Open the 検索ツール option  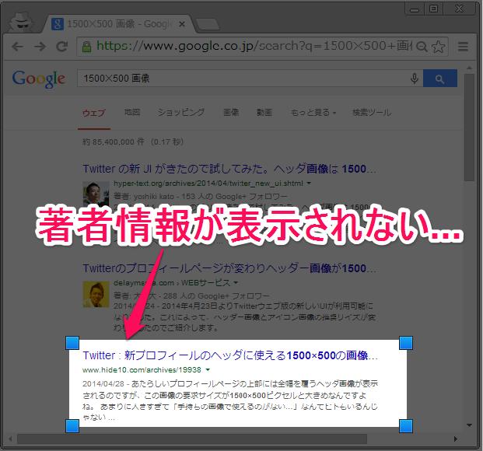click(371, 113)
